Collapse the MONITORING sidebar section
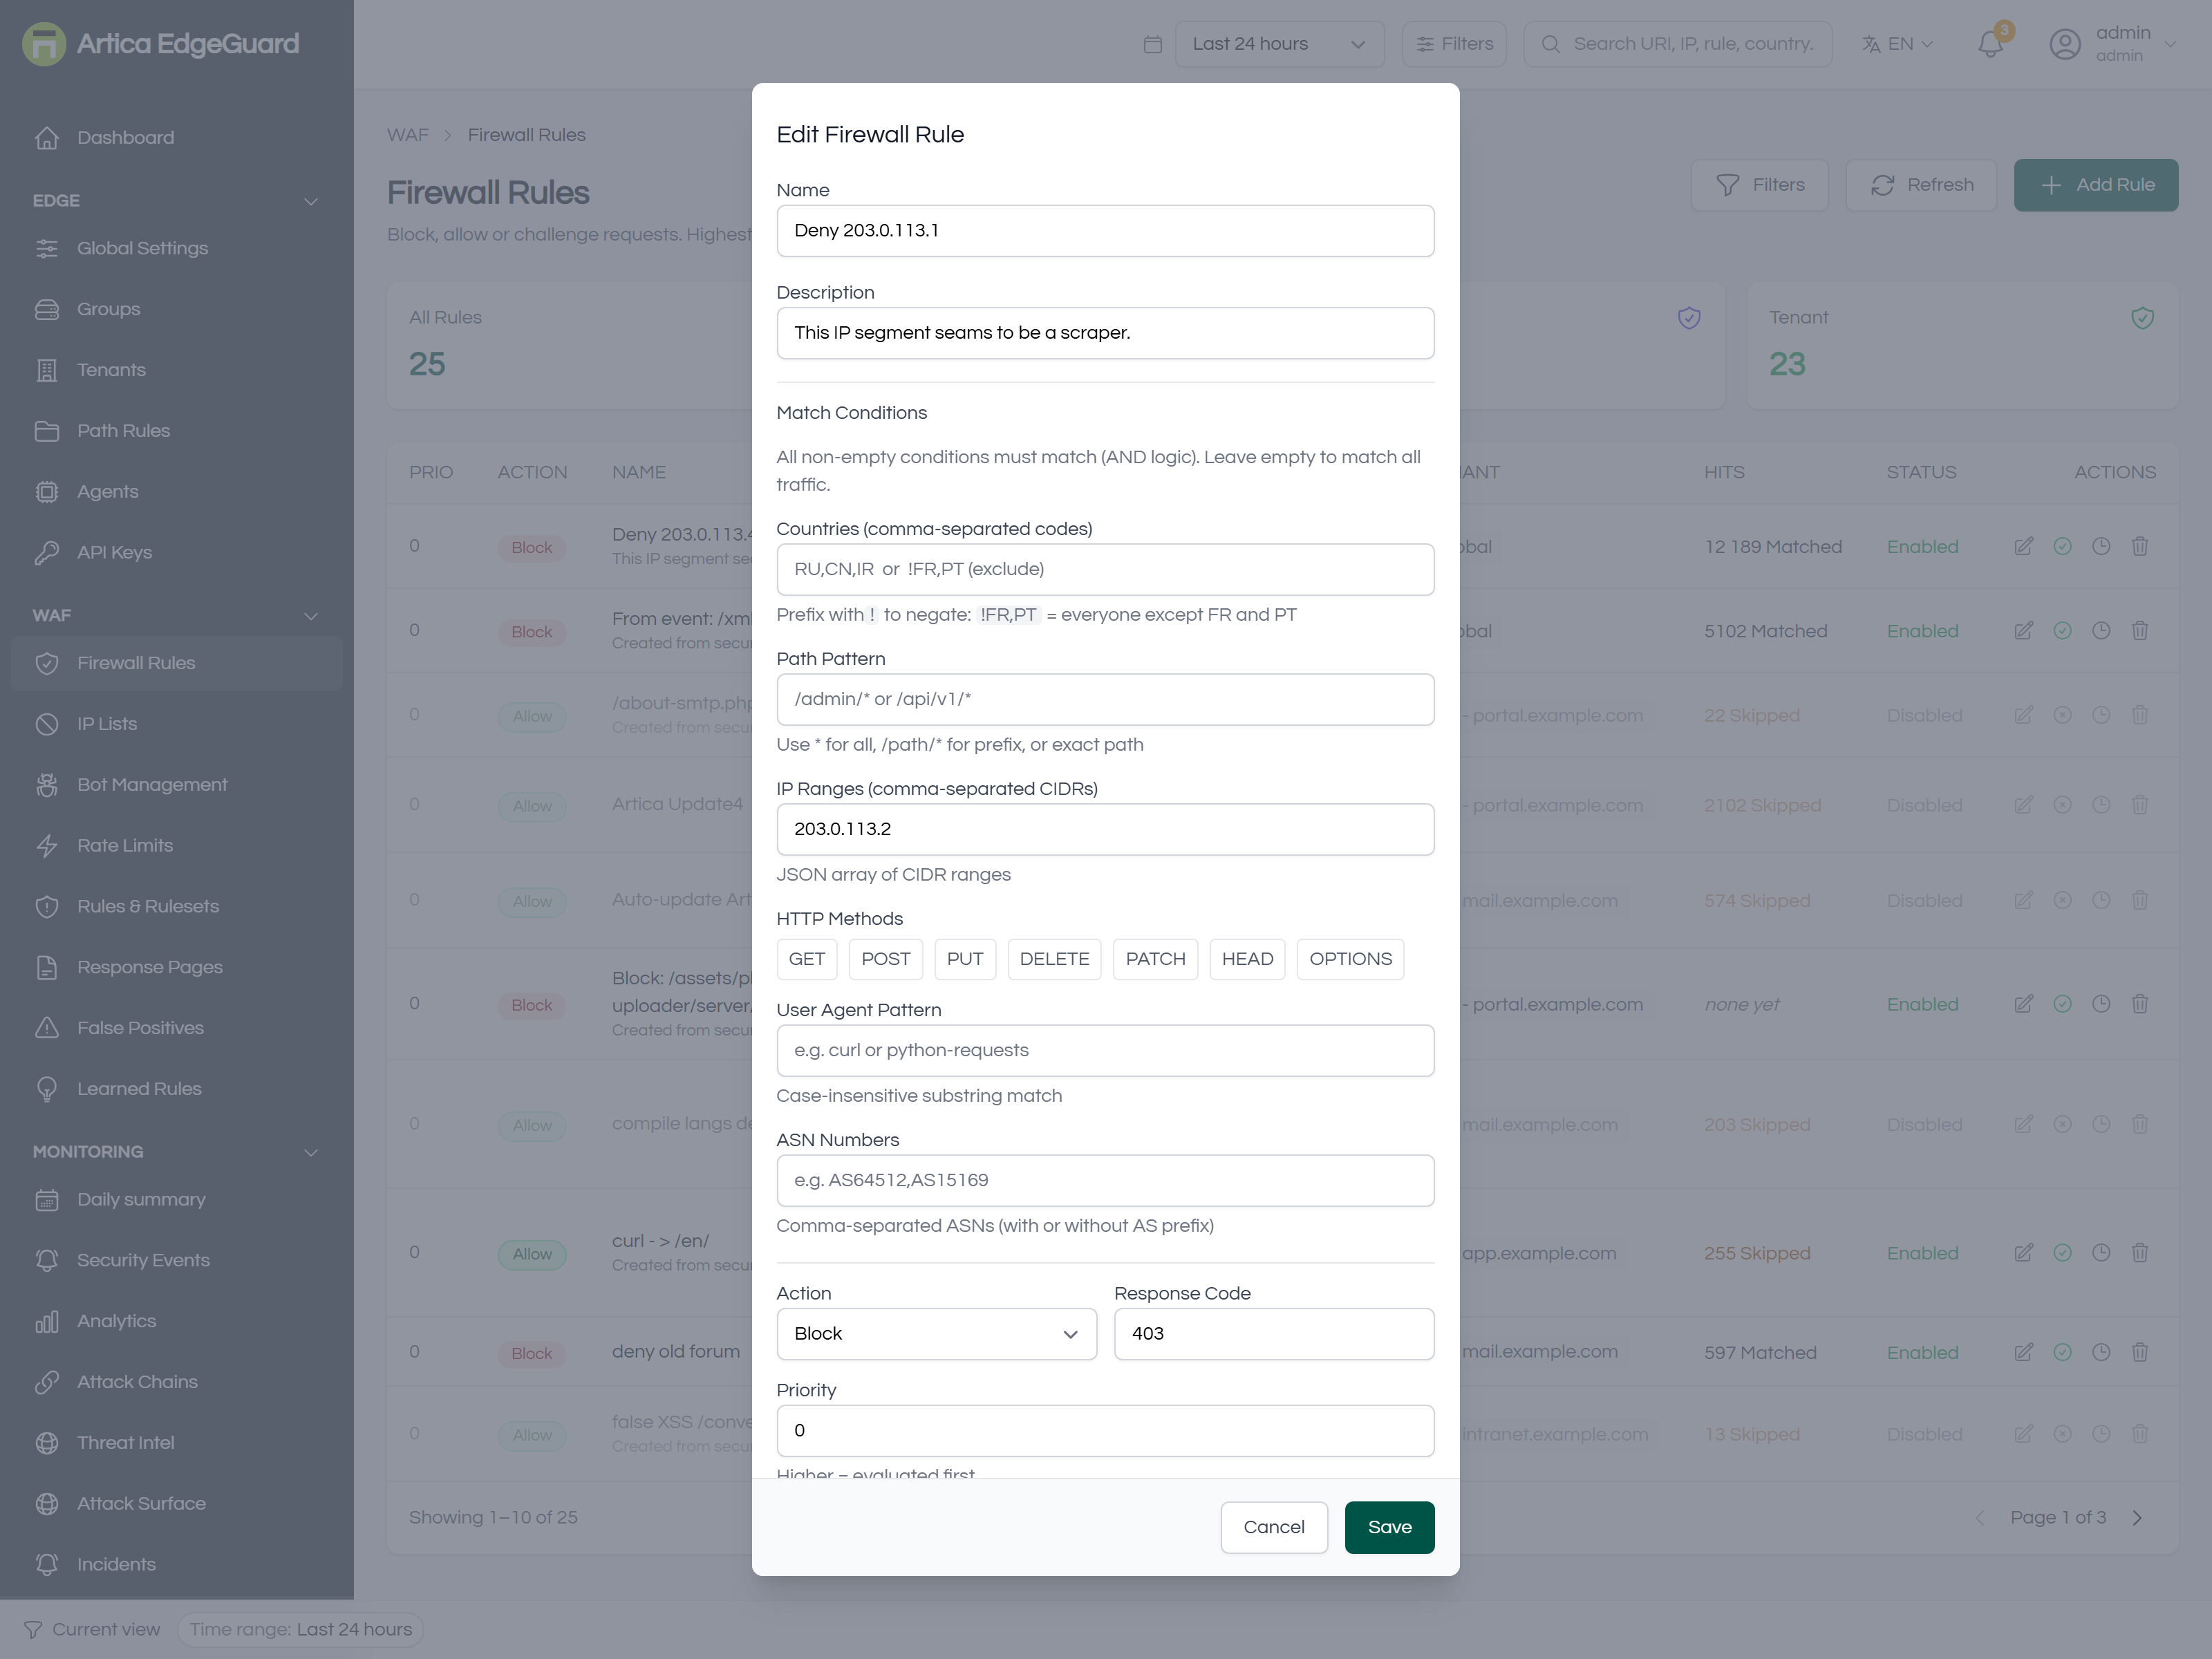Viewport: 2212px width, 1659px height. tap(311, 1152)
